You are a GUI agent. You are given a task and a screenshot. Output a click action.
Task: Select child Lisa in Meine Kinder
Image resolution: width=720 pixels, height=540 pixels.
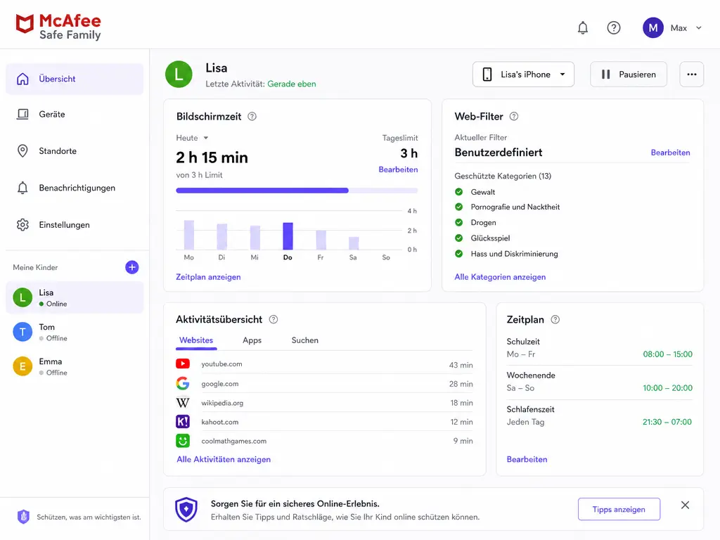coord(75,297)
